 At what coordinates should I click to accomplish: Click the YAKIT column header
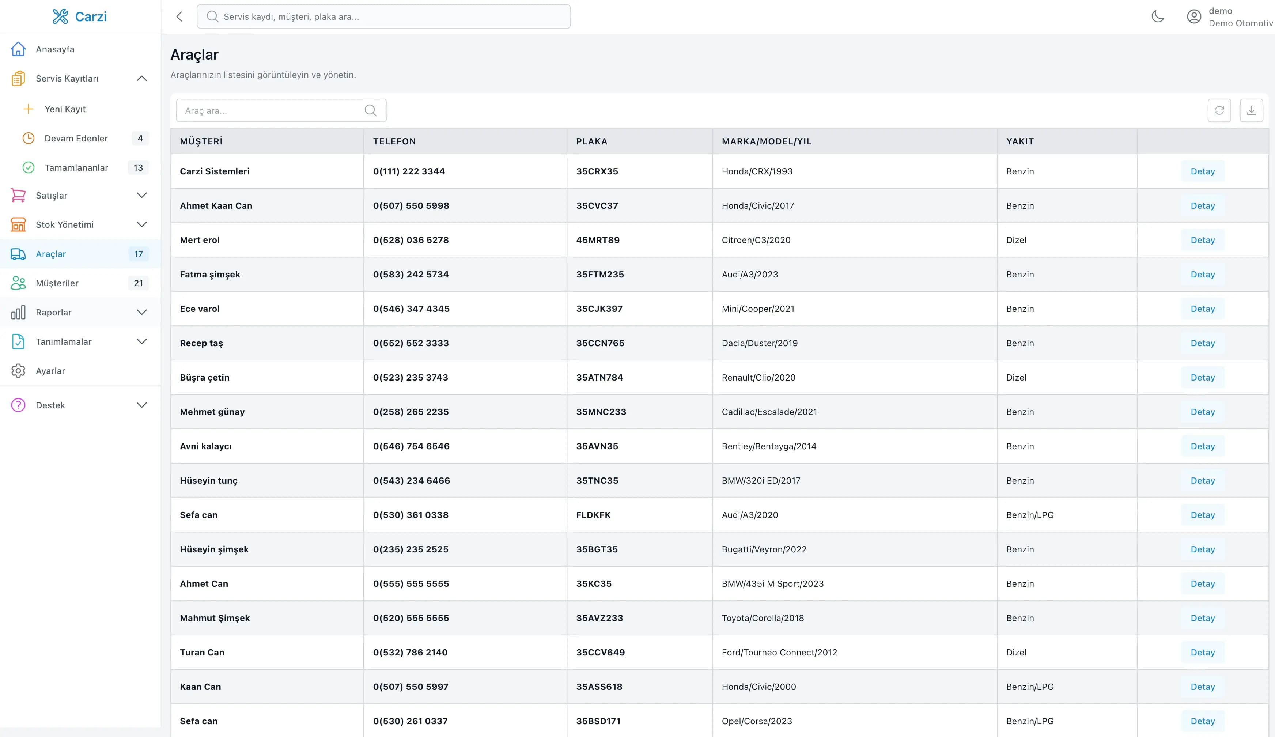[x=1067, y=141]
